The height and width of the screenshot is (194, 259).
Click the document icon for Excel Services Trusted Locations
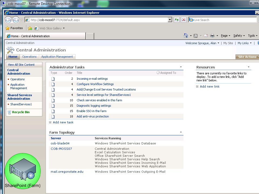(53, 89)
